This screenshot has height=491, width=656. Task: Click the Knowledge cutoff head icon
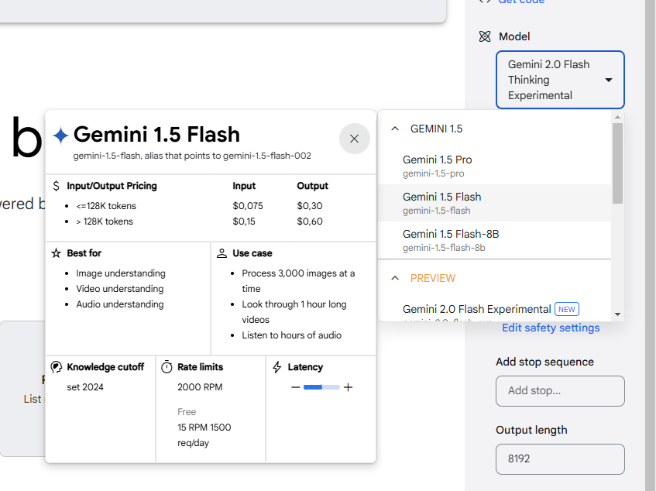coord(56,367)
